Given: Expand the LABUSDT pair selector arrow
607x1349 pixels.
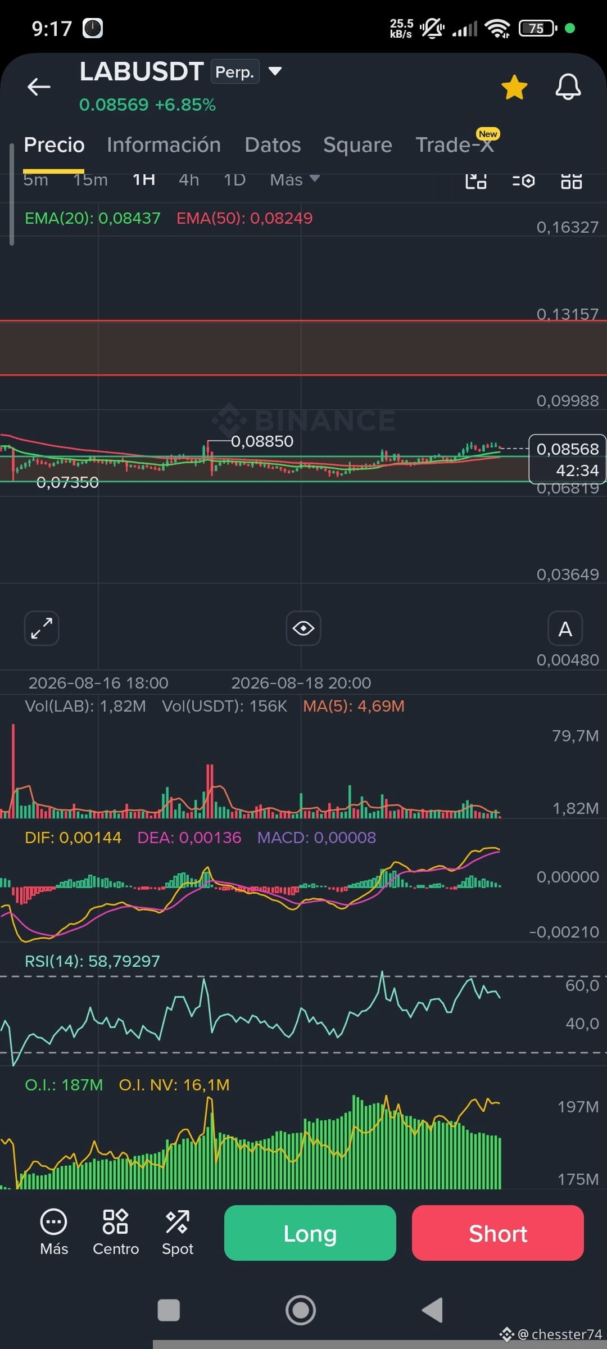Looking at the screenshot, I should (x=275, y=71).
